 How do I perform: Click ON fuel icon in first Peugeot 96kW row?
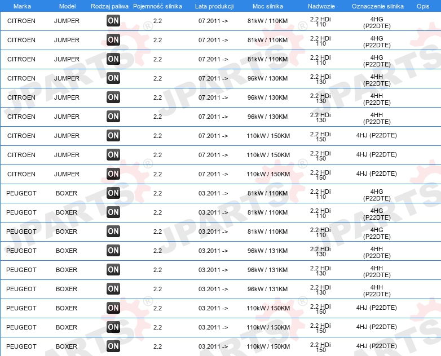113,250
